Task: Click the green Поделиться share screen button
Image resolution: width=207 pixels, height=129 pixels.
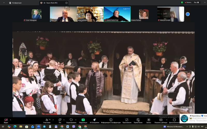Action: (83, 120)
